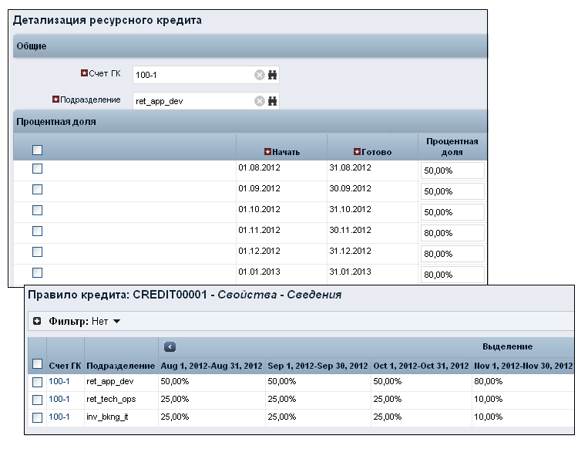Edit percentage field for 01.01.2013 row
The height and width of the screenshot is (449, 588).
[452, 275]
